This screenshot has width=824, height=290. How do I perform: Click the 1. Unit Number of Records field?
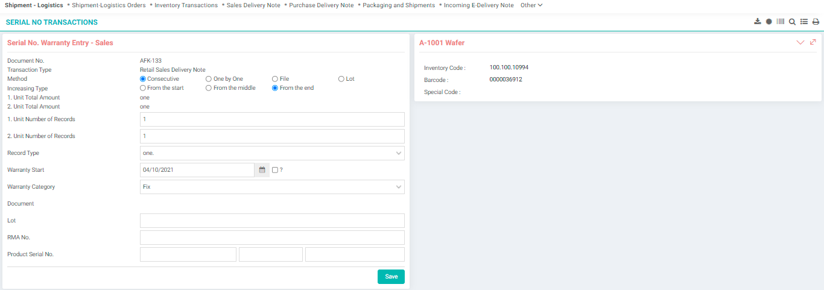click(272, 119)
